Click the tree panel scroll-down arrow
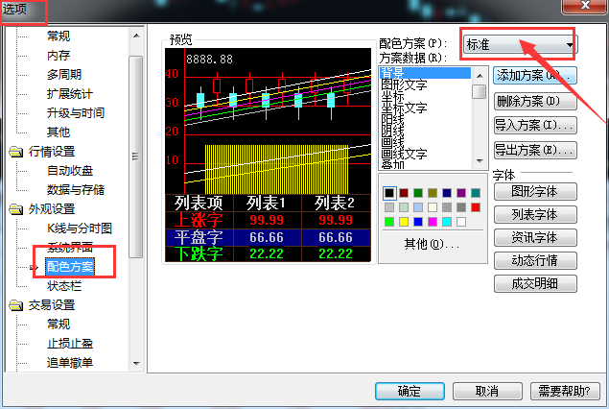609x409 pixels. click(x=136, y=364)
